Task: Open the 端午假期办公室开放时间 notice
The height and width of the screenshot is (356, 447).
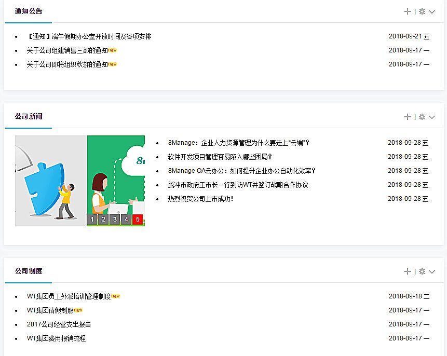Action: 89,37
